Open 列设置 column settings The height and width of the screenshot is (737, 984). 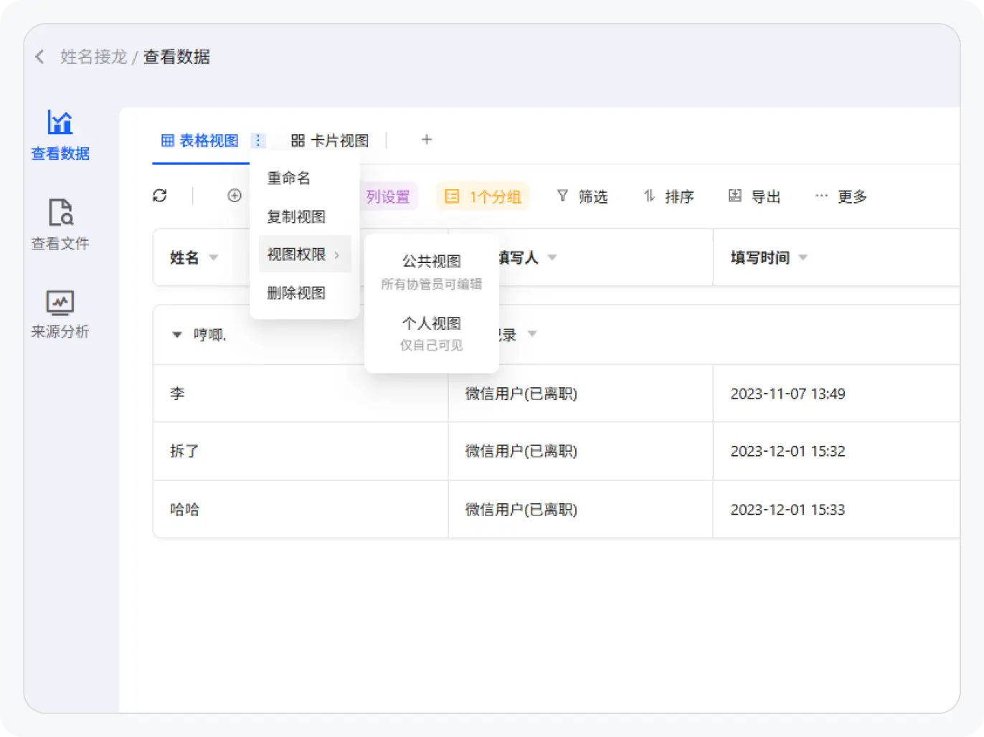point(388,196)
